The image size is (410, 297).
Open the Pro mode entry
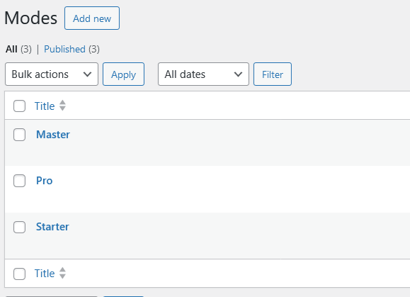coord(44,181)
